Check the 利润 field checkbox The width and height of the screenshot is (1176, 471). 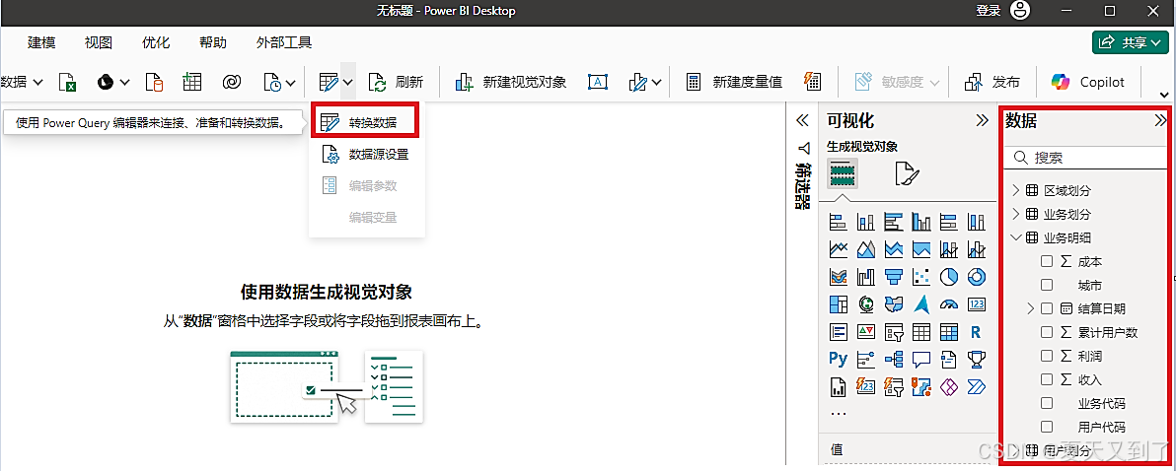click(1047, 356)
